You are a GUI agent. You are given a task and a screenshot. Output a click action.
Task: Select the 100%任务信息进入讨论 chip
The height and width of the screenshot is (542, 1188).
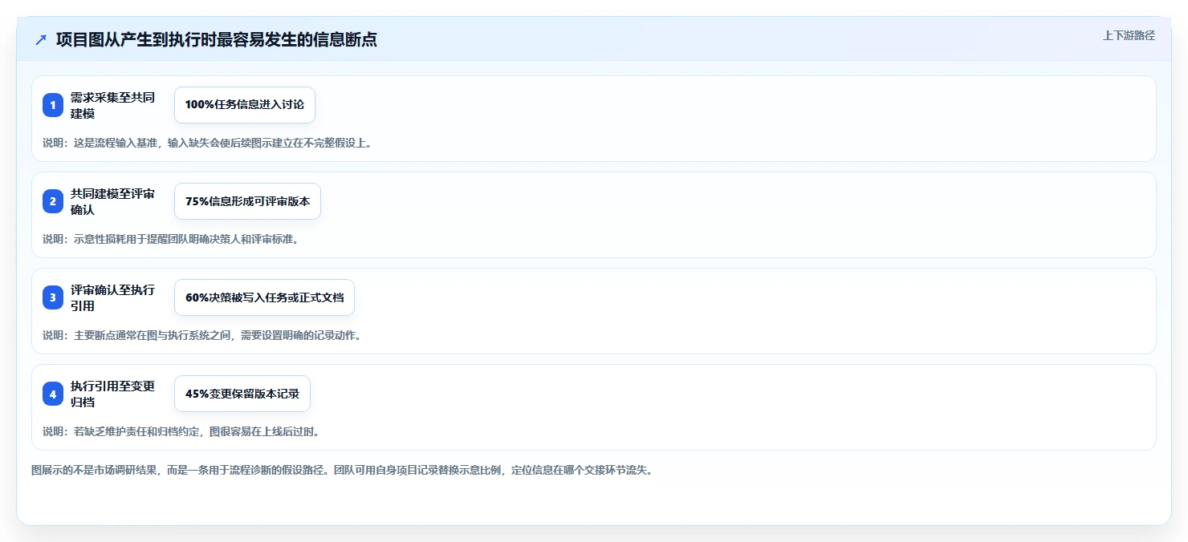245,105
